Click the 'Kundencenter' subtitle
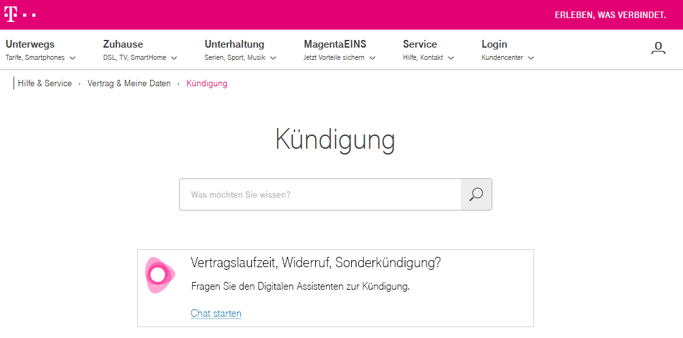 [502, 57]
